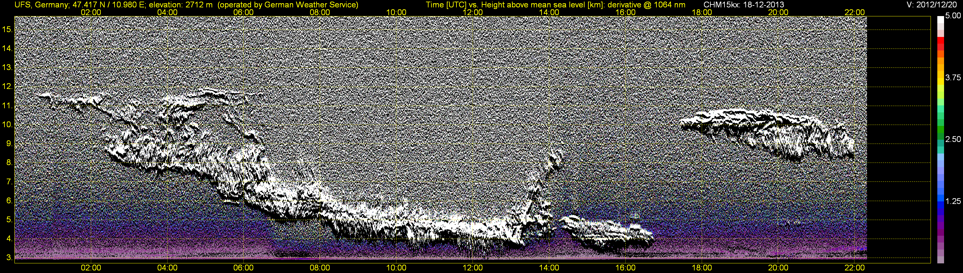Image resolution: width=963 pixels, height=273 pixels.
Task: Click the colorbar value 3.75
Action: tap(953, 78)
